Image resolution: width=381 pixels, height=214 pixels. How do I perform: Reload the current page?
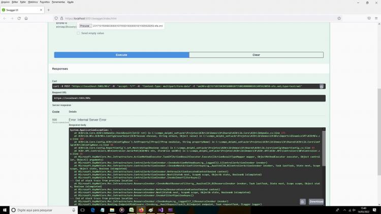pyautogui.click(x=19, y=18)
